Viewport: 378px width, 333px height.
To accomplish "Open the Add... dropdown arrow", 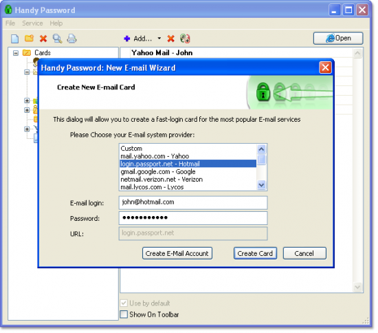I will pos(159,39).
